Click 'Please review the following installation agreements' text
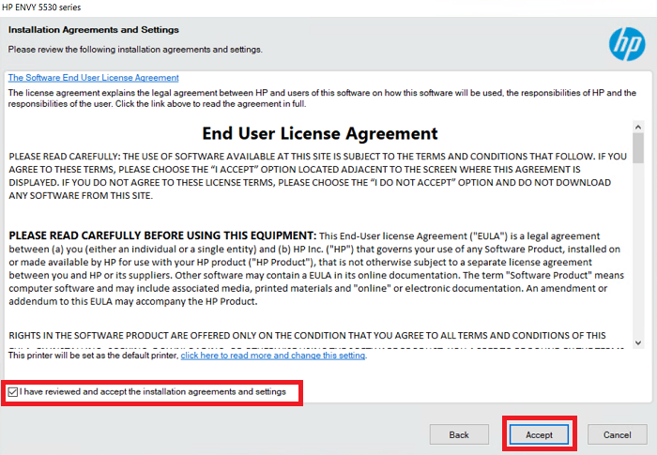 [x=135, y=50]
